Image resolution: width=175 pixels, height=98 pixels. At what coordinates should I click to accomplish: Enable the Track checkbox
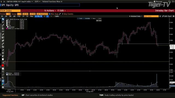(78, 19)
